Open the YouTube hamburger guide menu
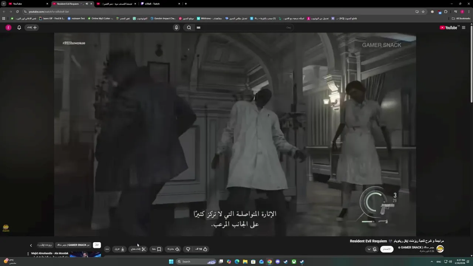This screenshot has height=266, width=473. click(x=463, y=27)
